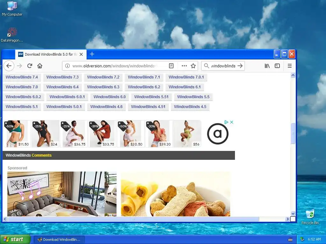Viewport: 326px width, 244px height.
Task: Click the keyboard tray icon
Action: [290, 240]
